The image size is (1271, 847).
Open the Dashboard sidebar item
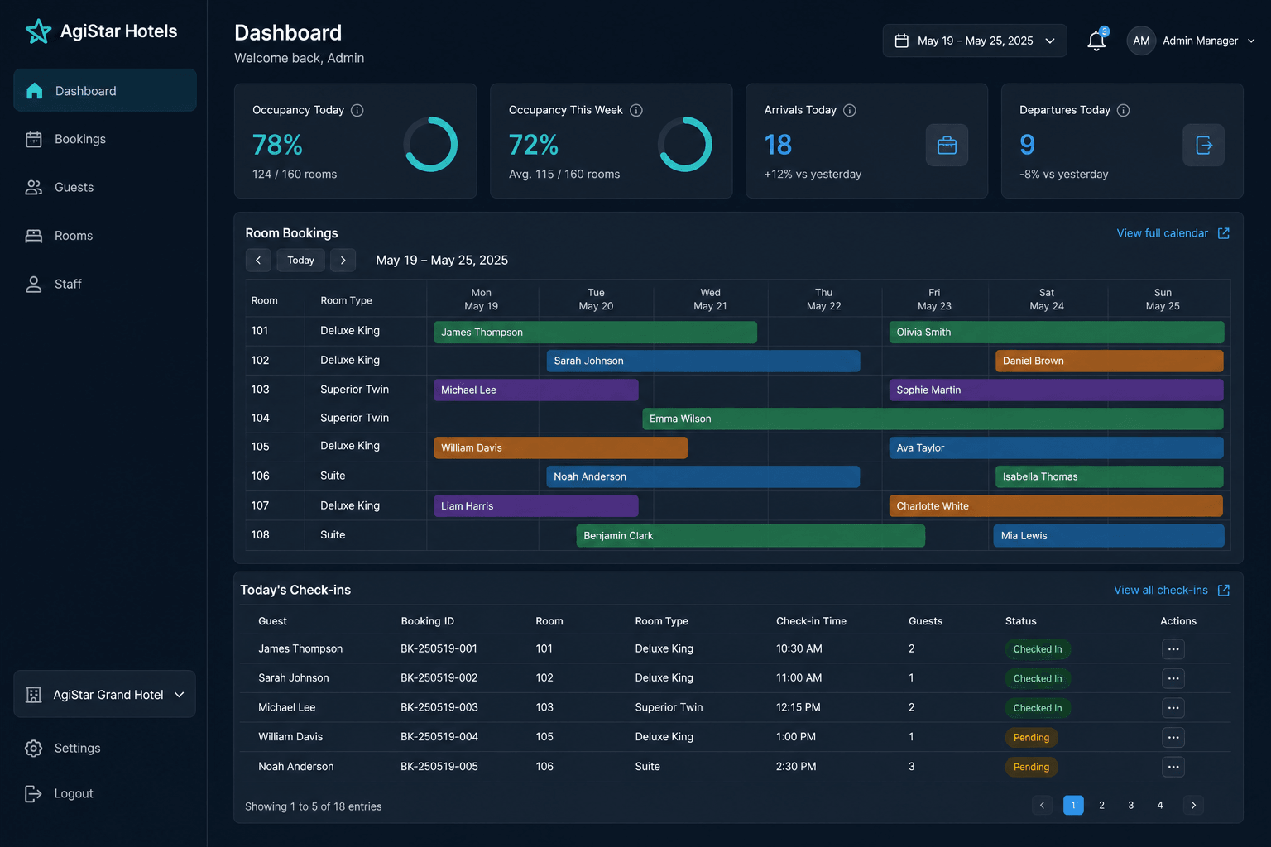pyautogui.click(x=105, y=90)
